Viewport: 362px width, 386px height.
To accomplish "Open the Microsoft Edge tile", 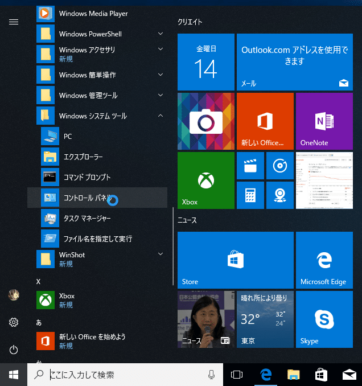I will coord(324,260).
